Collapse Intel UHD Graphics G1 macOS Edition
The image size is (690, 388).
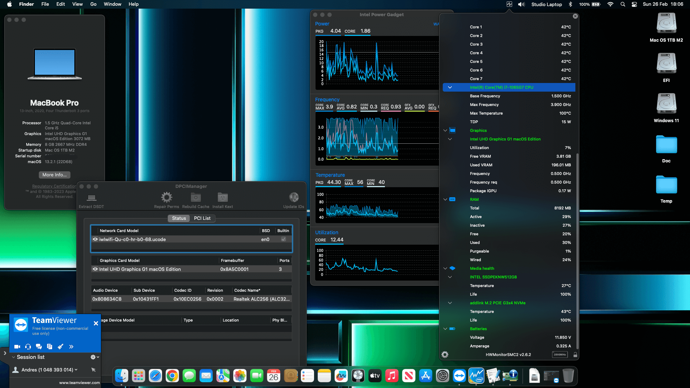(x=450, y=139)
